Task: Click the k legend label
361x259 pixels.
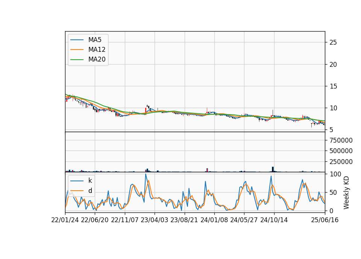Action: (90, 181)
